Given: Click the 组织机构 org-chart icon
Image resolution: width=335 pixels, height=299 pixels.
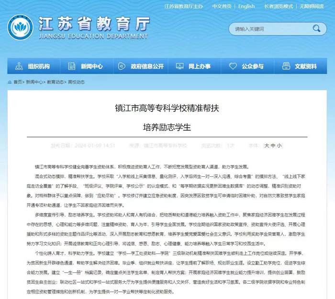Looking at the screenshot, I should coord(19,66).
